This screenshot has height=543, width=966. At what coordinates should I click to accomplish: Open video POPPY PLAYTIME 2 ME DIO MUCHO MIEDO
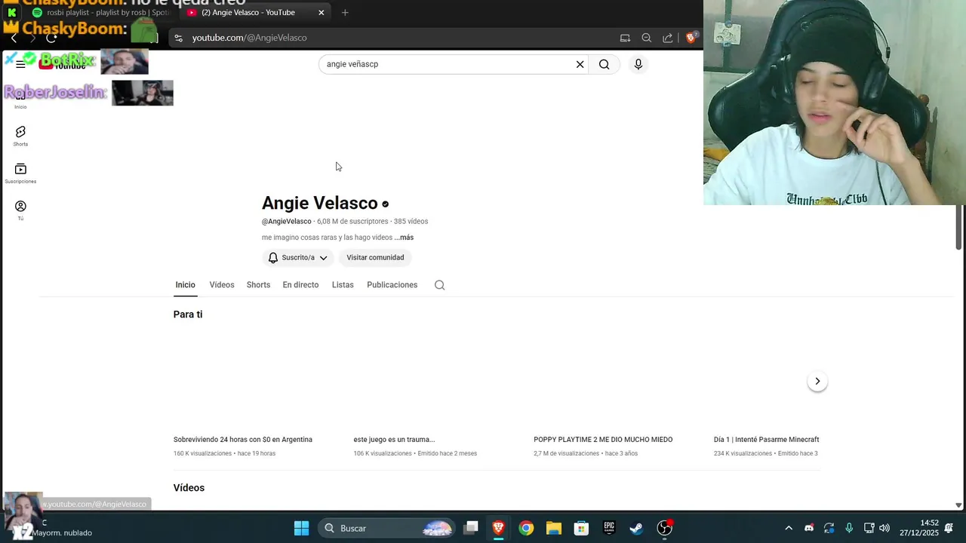point(603,440)
